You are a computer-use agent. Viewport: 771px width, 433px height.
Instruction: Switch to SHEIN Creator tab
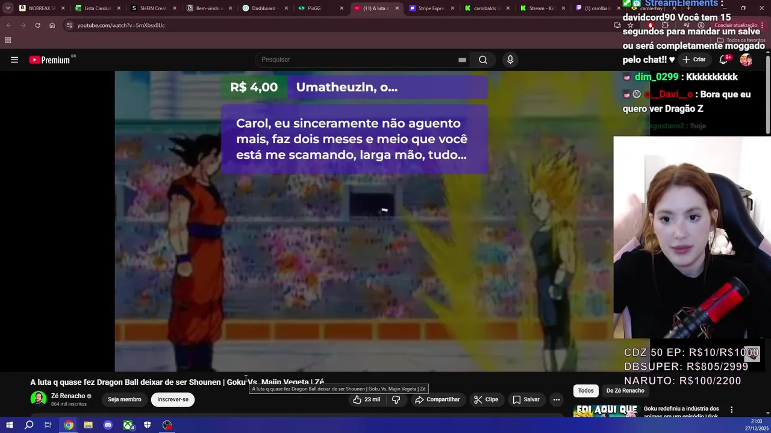[x=152, y=8]
